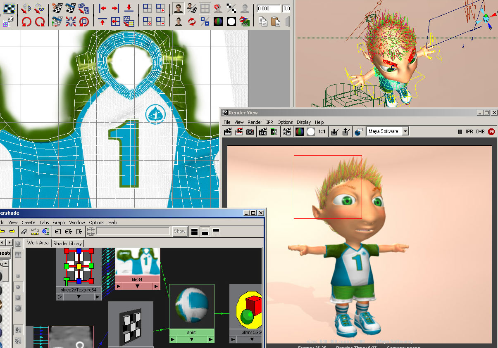Select the shirt material swatch node
Screen dimensions: 498x348
tap(191, 306)
